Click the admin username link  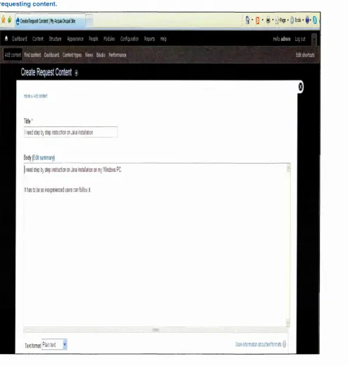[285, 39]
